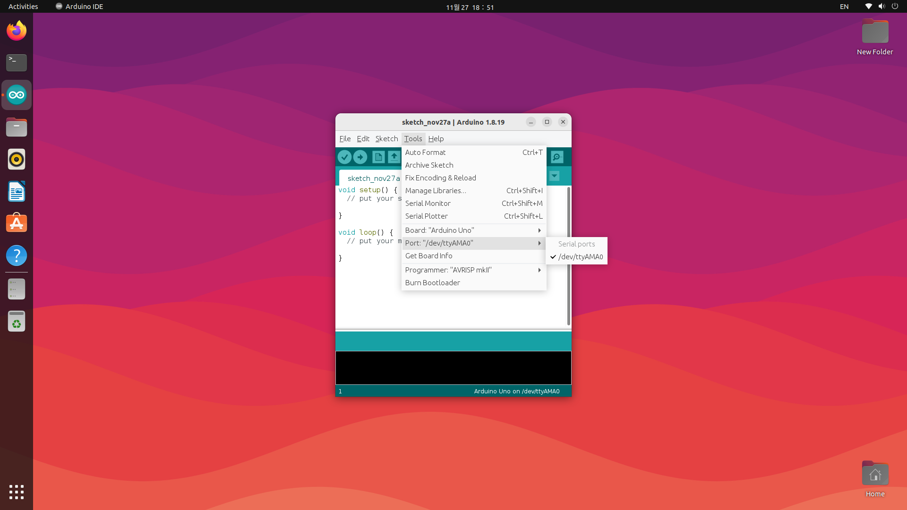Launch Terminal from the dock
907x510 pixels.
[x=17, y=63]
